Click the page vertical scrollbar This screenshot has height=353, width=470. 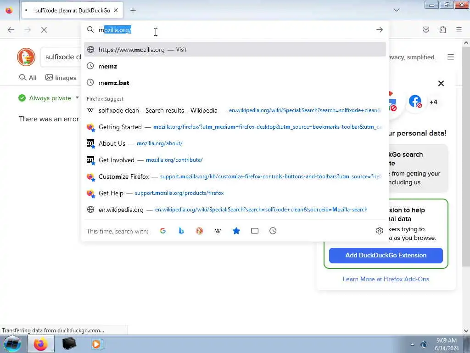[x=466, y=156]
